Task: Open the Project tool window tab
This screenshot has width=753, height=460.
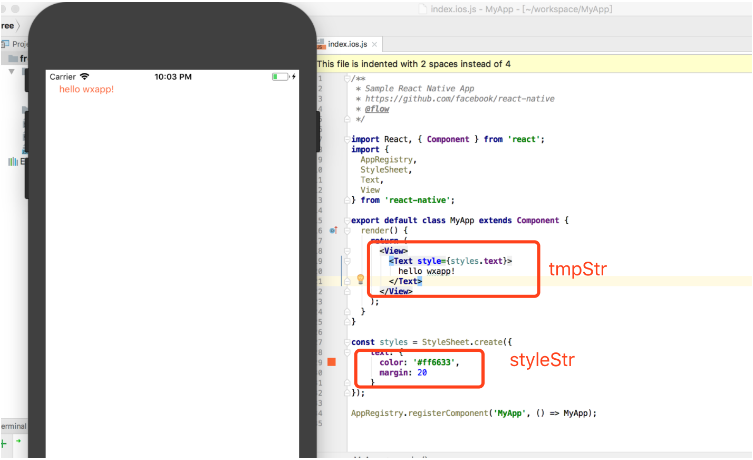Action: pyautogui.click(x=15, y=44)
